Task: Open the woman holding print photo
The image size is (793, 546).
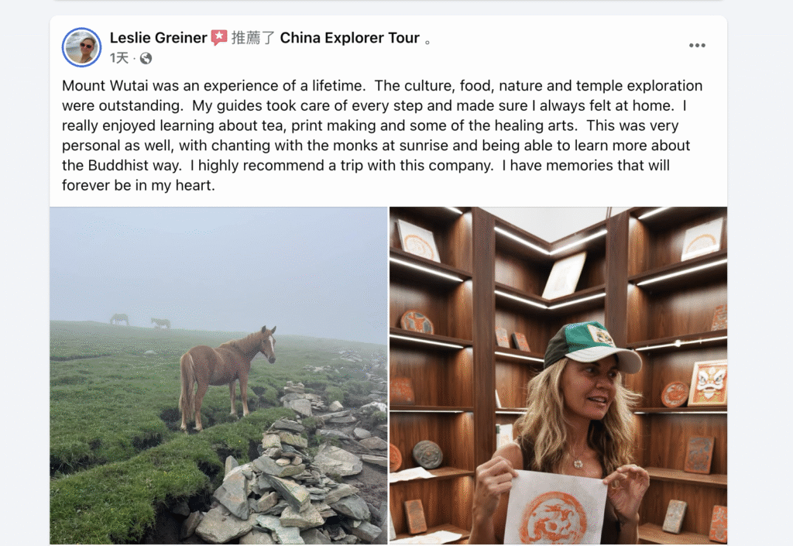Action: tap(558, 376)
